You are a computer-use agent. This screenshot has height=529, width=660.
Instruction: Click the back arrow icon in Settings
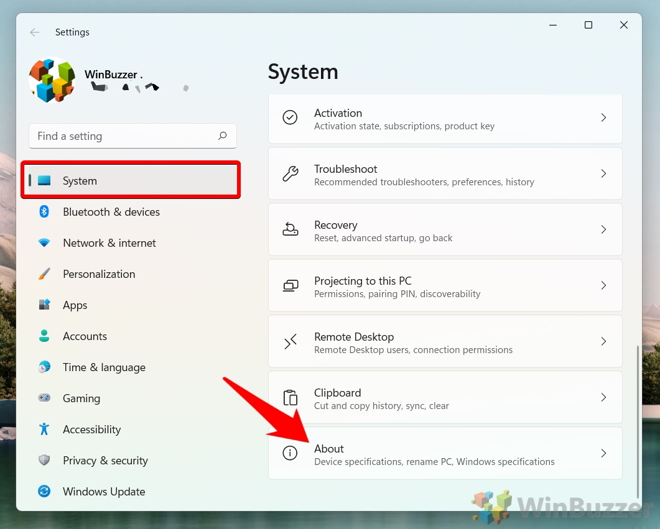pos(34,32)
